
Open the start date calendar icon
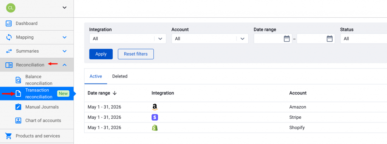point(286,39)
